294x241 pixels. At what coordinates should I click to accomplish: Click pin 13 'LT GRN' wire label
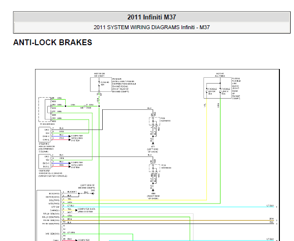point(71,232)
